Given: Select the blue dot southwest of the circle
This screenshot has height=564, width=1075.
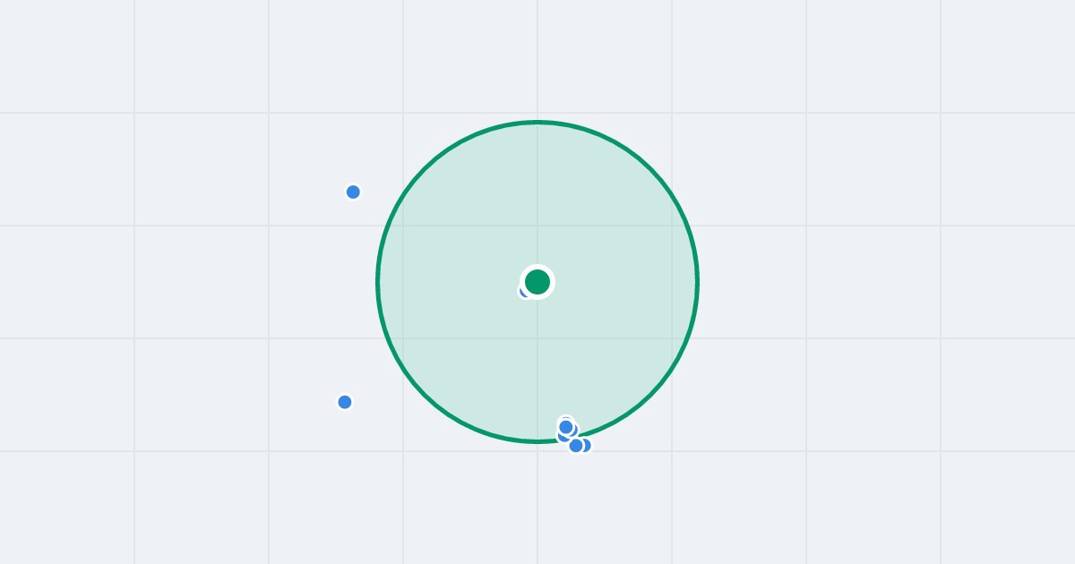Looking at the screenshot, I should coord(345,402).
